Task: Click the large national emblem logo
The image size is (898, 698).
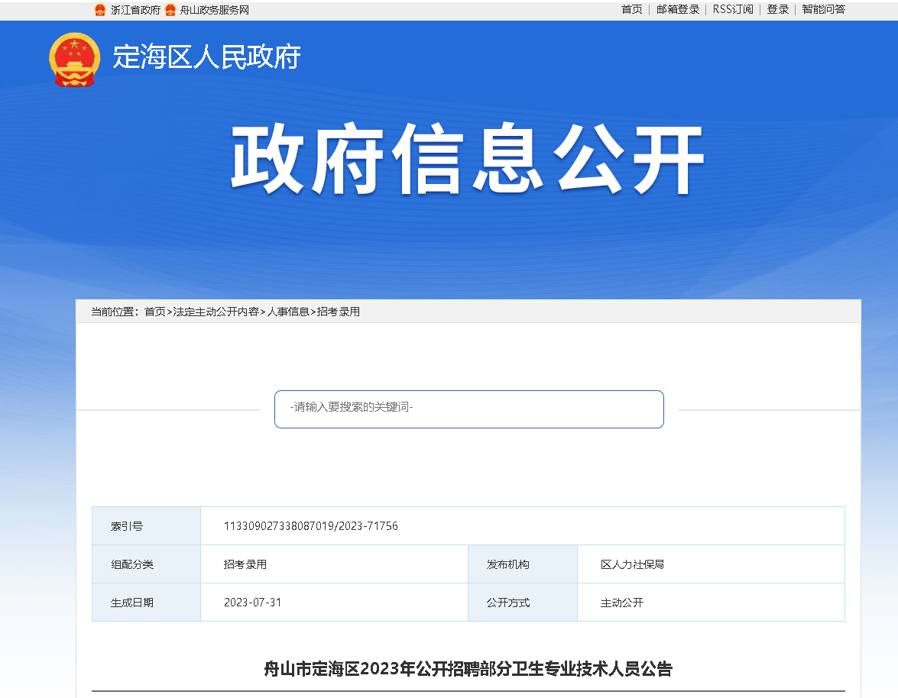Action: 74,60
